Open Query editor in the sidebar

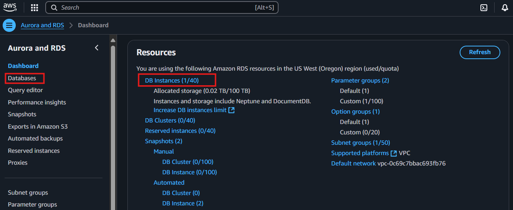point(25,90)
